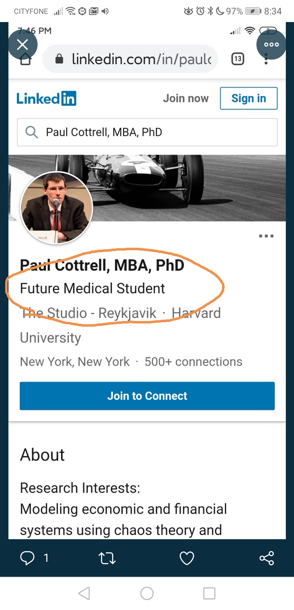Like the post with heart icon
Image resolution: width=294 pixels, height=610 pixels.
[187, 558]
